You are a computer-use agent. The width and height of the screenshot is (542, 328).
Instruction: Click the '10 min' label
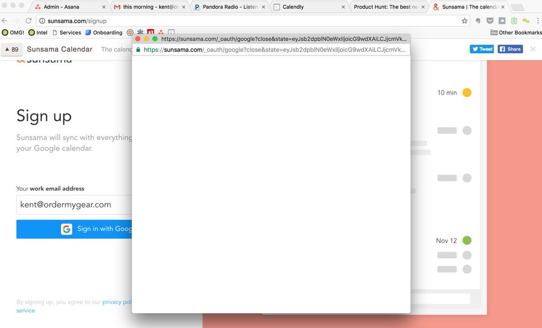[x=447, y=93]
